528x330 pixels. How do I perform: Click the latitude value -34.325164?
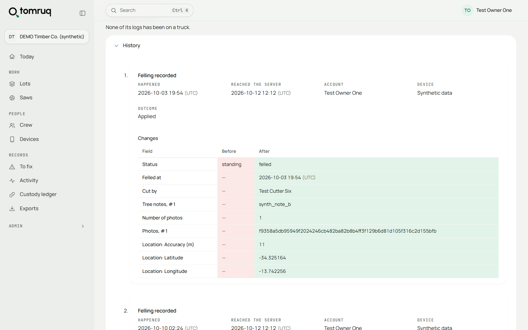pos(272,258)
